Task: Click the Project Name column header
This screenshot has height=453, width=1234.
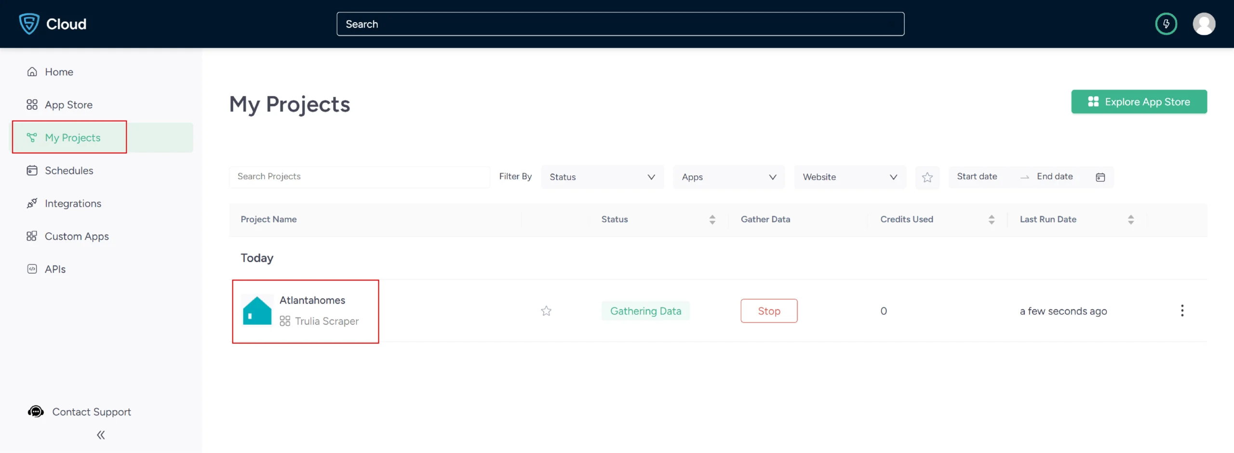Action: coord(268,219)
